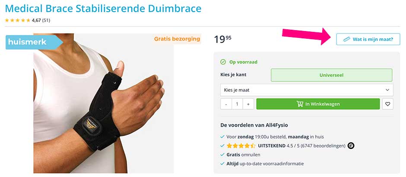Click the product rating stars under title

(18, 20)
